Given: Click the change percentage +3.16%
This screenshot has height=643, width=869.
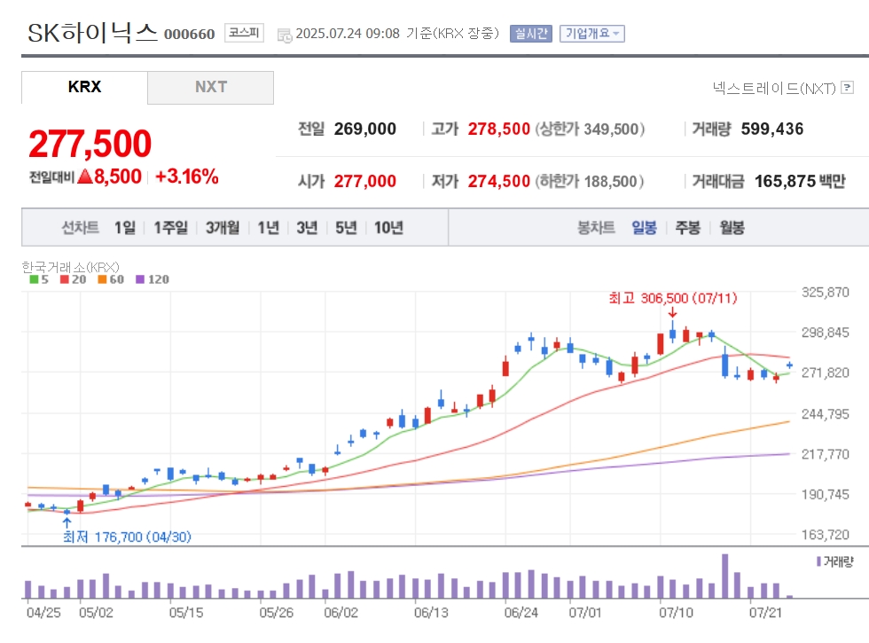Looking at the screenshot, I should [187, 176].
